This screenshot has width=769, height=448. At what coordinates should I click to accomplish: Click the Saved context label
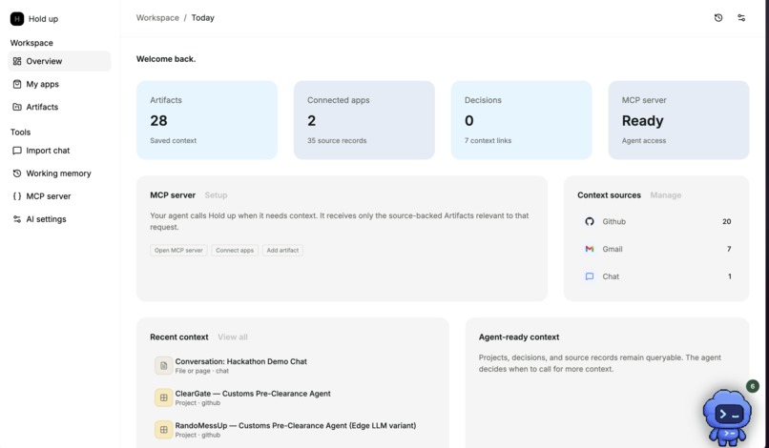(x=173, y=141)
